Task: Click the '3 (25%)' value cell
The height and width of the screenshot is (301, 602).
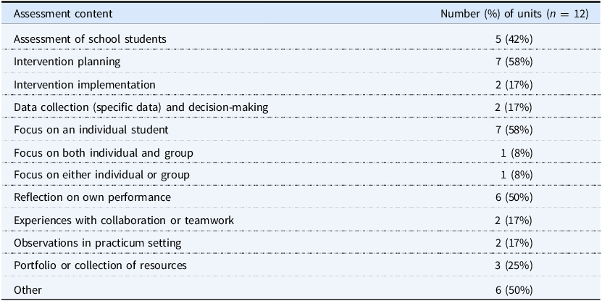Action: [x=514, y=265]
